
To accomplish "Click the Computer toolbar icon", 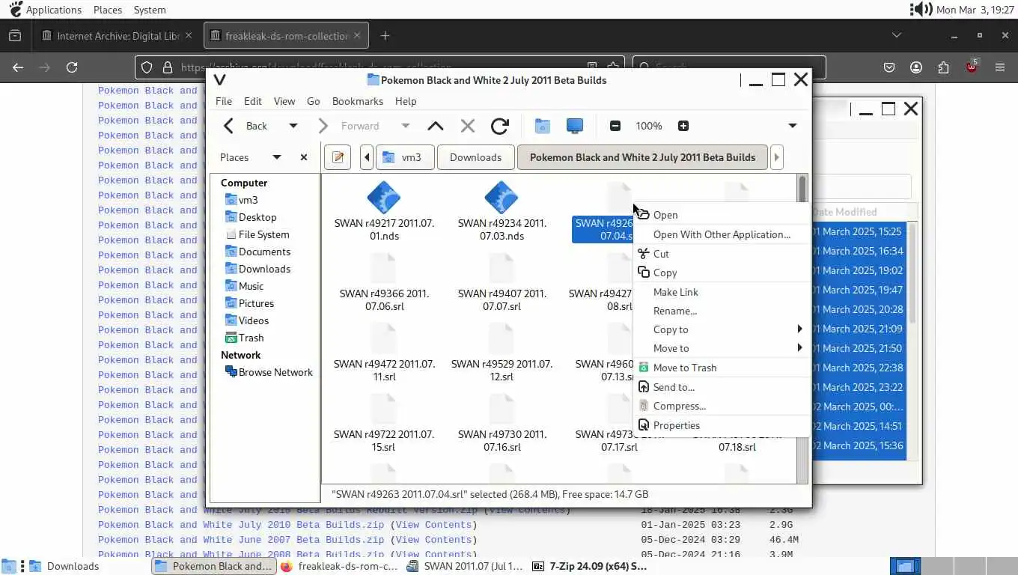I will pos(575,126).
